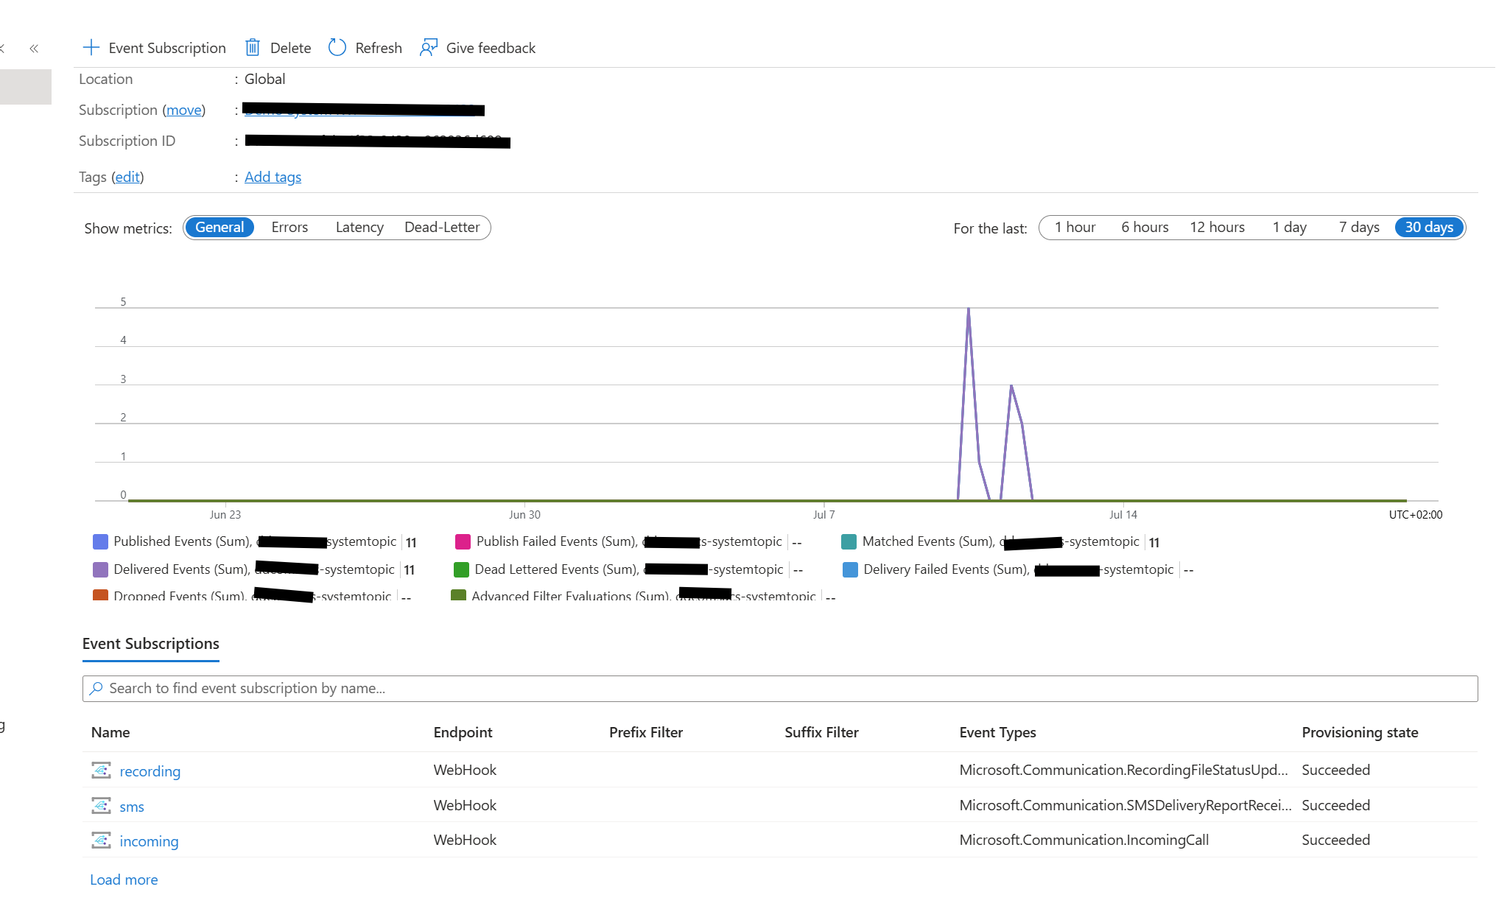
Task: Set time range to 1 hour
Action: pos(1075,228)
